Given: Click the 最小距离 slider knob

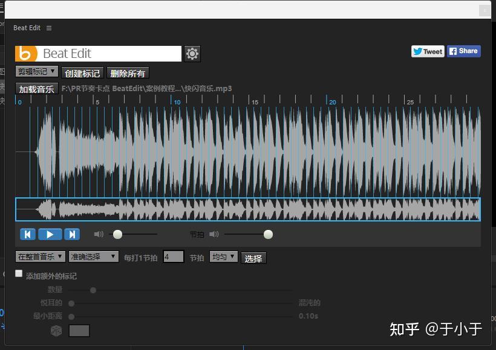Looking at the screenshot, I should click(71, 317).
